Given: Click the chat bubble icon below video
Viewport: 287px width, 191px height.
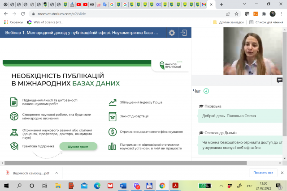Looking at the screenshot, I should pos(279,80).
